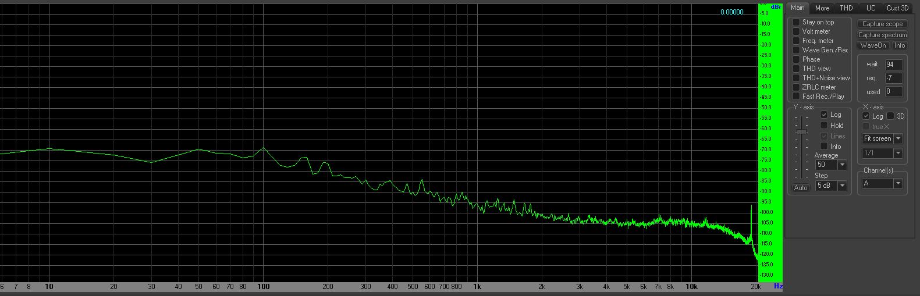
Task: Click the 10k frequency axis label
Action: click(x=691, y=287)
